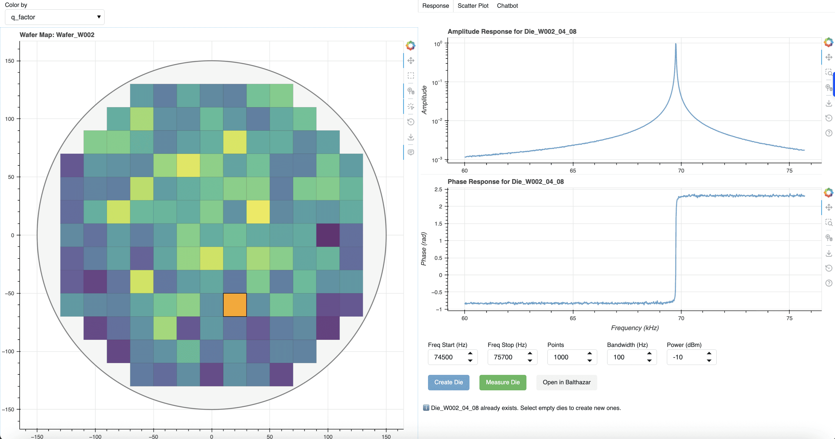The height and width of the screenshot is (439, 835).
Task: Select Box Zoom tool on amplitude plot
Action: [x=829, y=72]
